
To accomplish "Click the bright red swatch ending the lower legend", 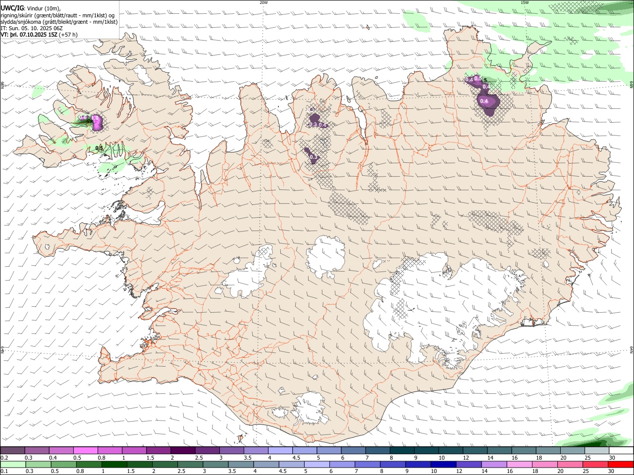I will 621,465.
